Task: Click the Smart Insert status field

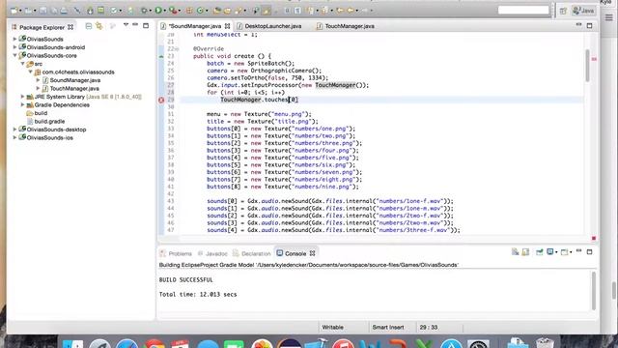Action: tap(388, 328)
